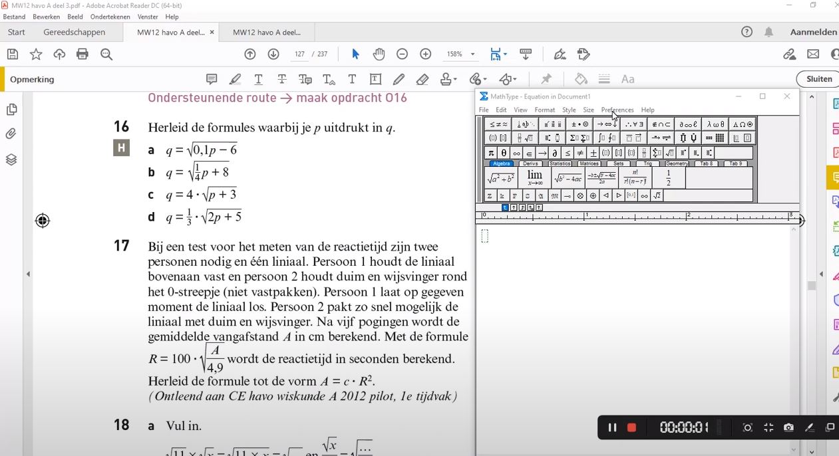Open the fraction and radical templates palette
Screen dimensions: 839x456
click(526, 138)
